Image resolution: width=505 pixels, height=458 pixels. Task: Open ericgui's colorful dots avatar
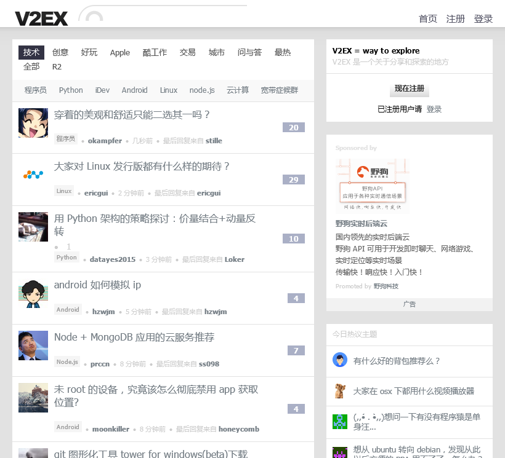pyautogui.click(x=33, y=175)
